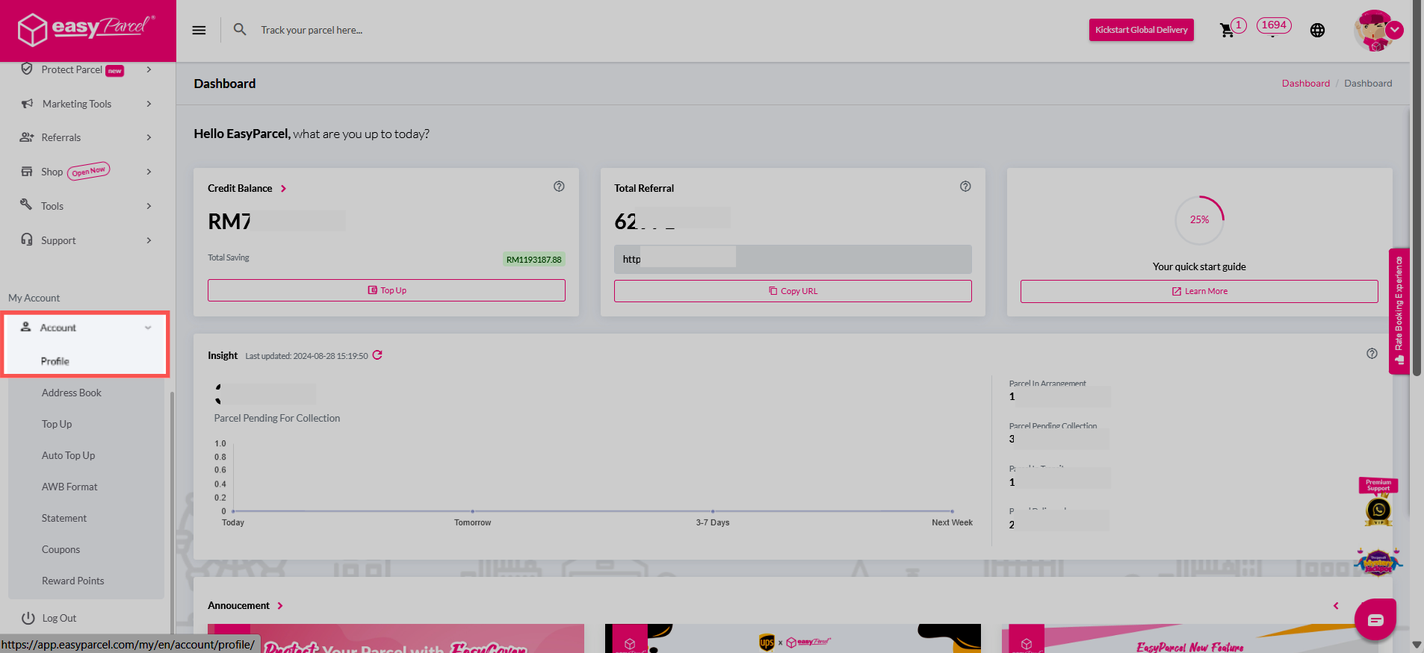Expand Protect Parcel submenu chevron
1424x653 pixels.
(x=149, y=69)
